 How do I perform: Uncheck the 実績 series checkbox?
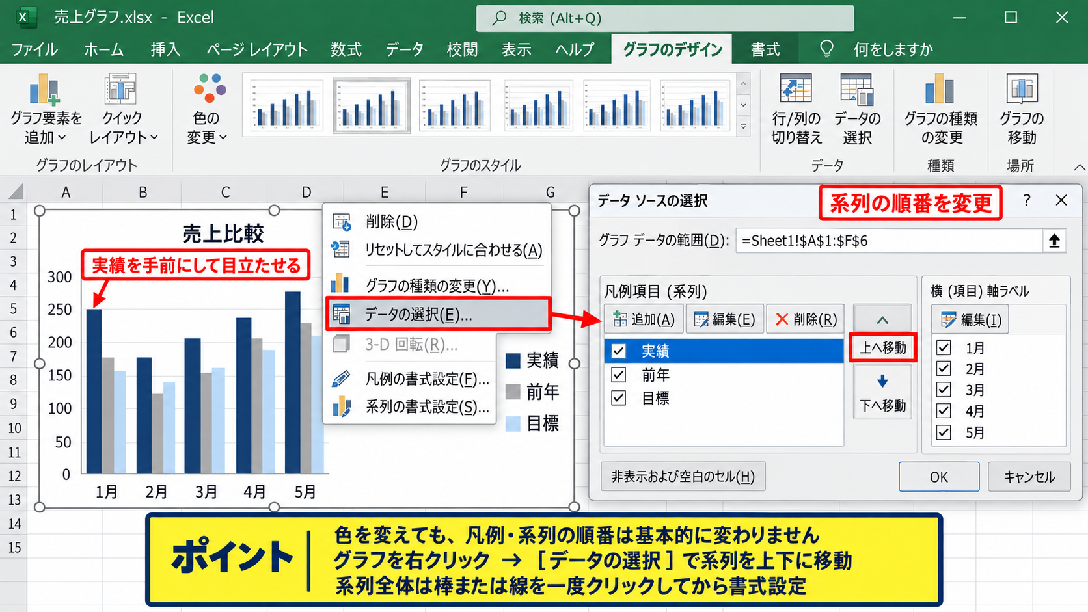619,351
